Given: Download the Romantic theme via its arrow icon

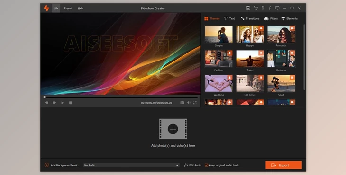Looking at the screenshot, I should click(292, 28).
